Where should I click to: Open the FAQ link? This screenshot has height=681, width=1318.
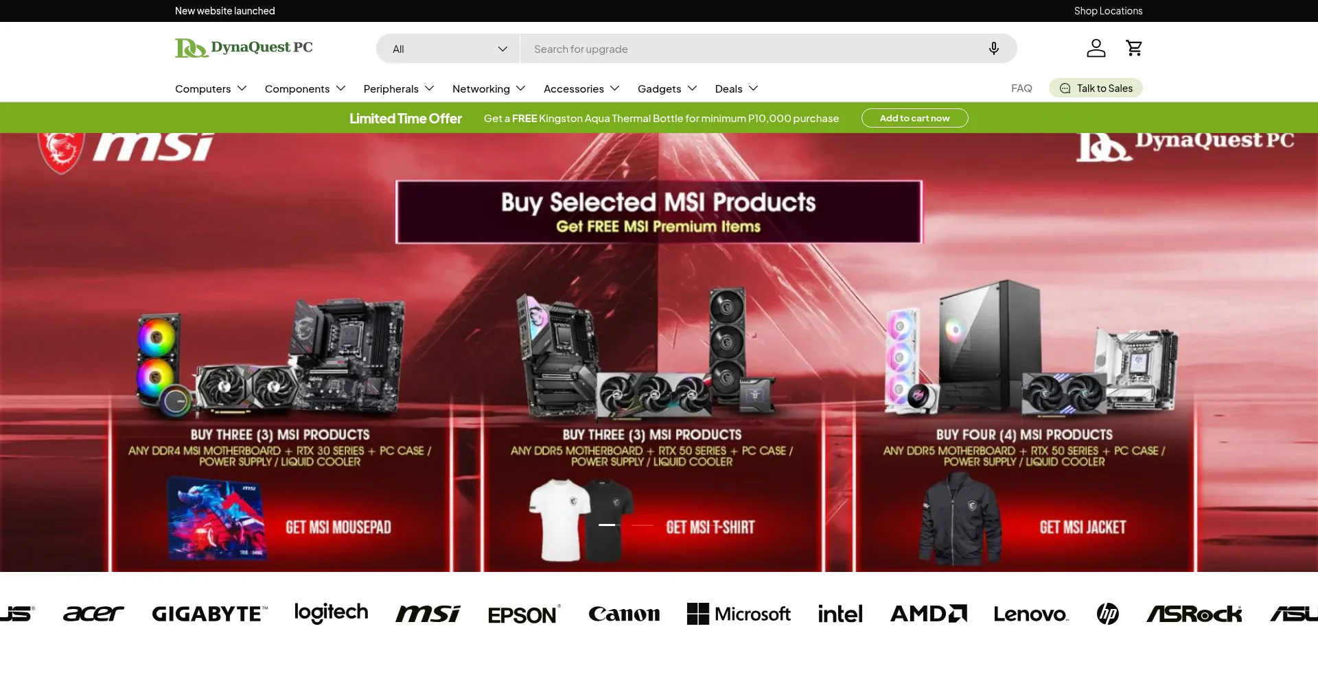(1021, 88)
